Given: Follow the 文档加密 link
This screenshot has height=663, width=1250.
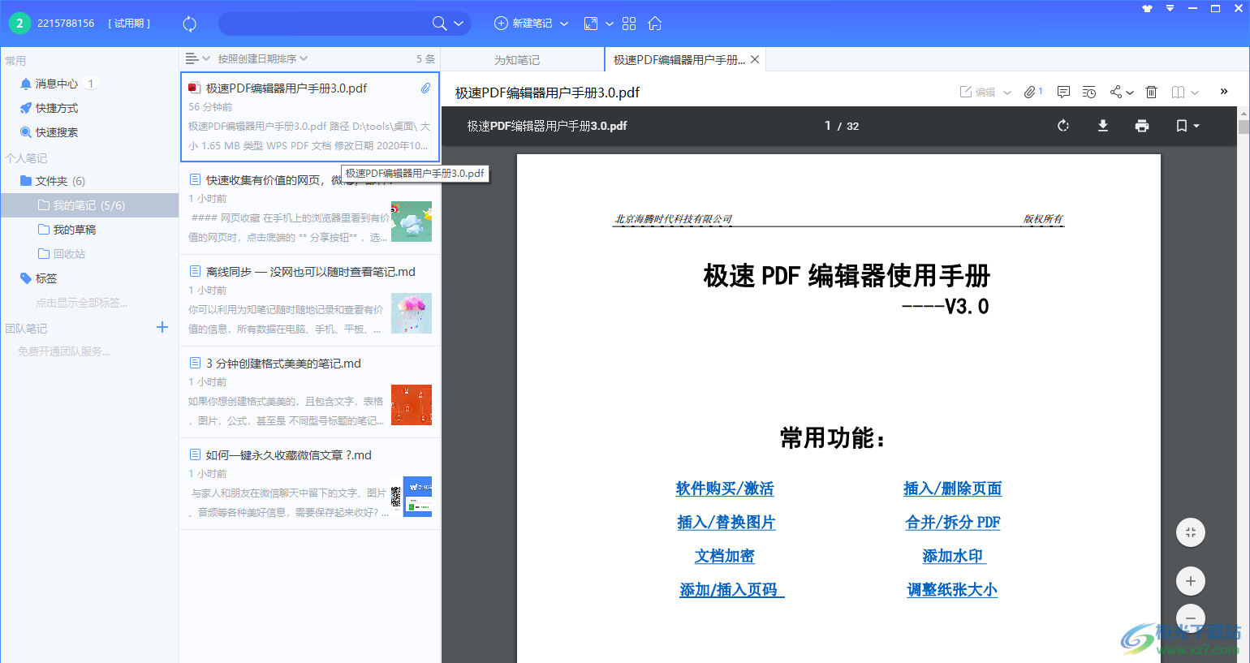Looking at the screenshot, I should 725,556.
